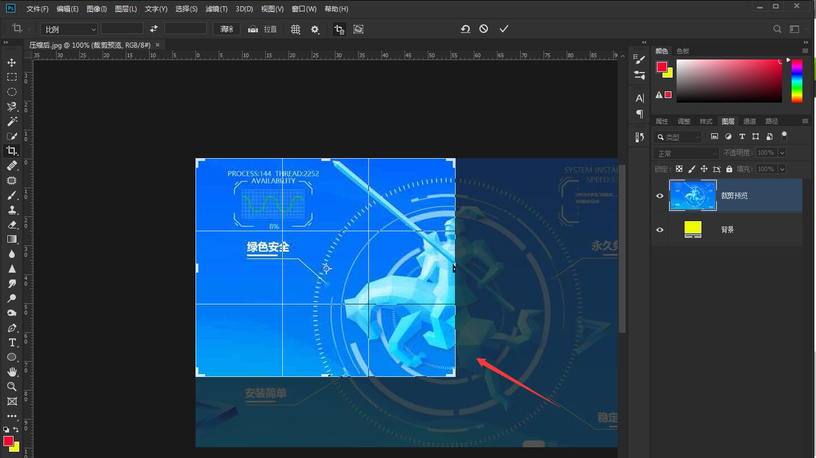Toggle shape layer filter
This screenshot has width=816, height=458.
(x=755, y=137)
